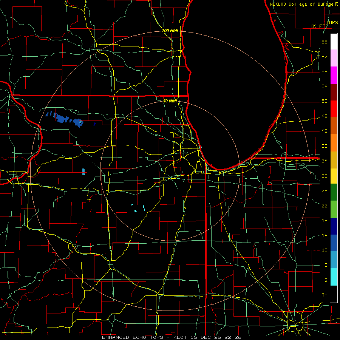Pick the light pink legend swatch
Viewport: 340px width, 340px height.
click(x=334, y=58)
